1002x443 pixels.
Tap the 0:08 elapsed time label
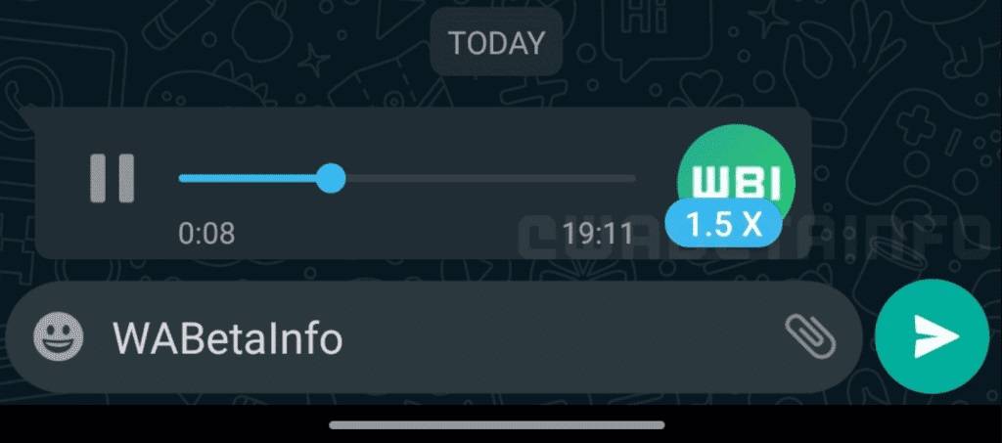pyautogui.click(x=206, y=234)
